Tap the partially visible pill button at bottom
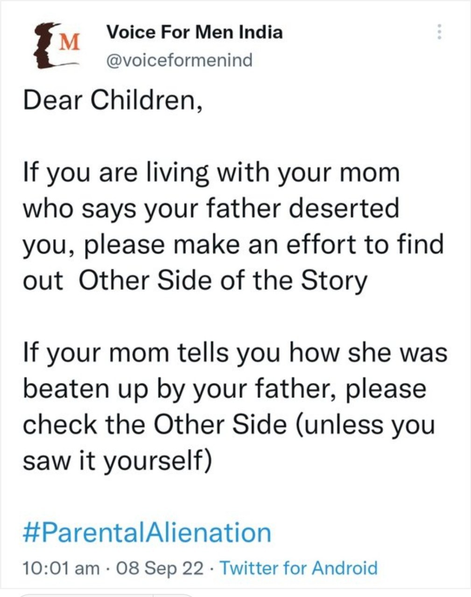The height and width of the screenshot is (597, 471). click(107, 595)
